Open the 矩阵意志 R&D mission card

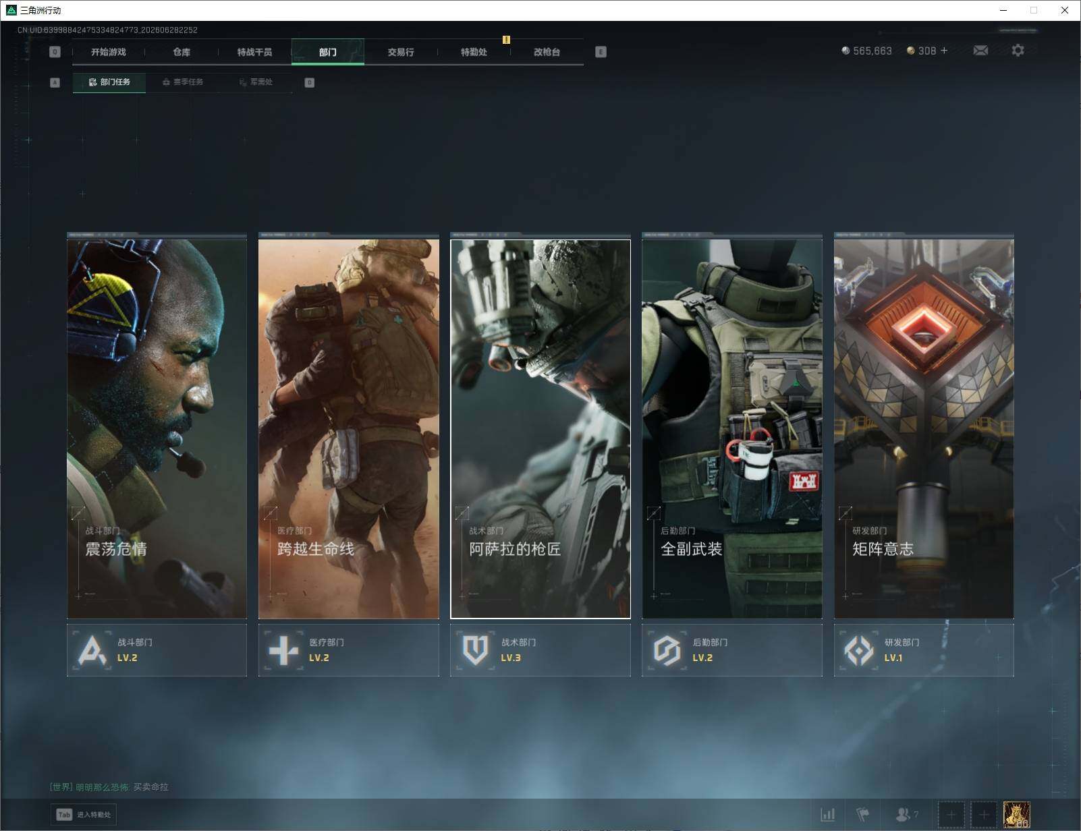click(924, 428)
